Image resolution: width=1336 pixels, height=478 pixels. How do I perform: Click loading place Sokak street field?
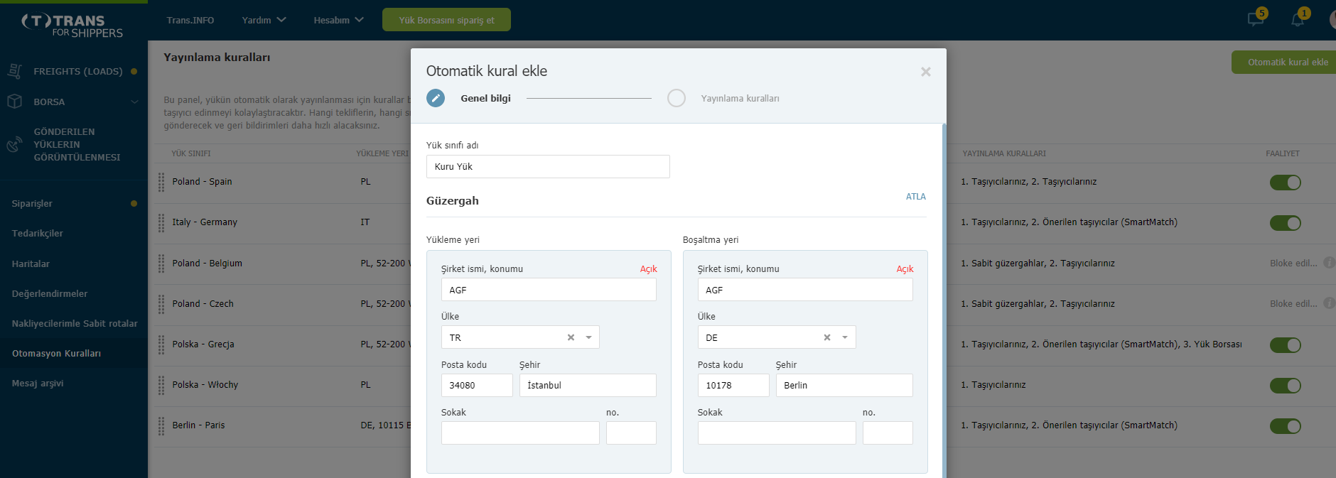520,433
